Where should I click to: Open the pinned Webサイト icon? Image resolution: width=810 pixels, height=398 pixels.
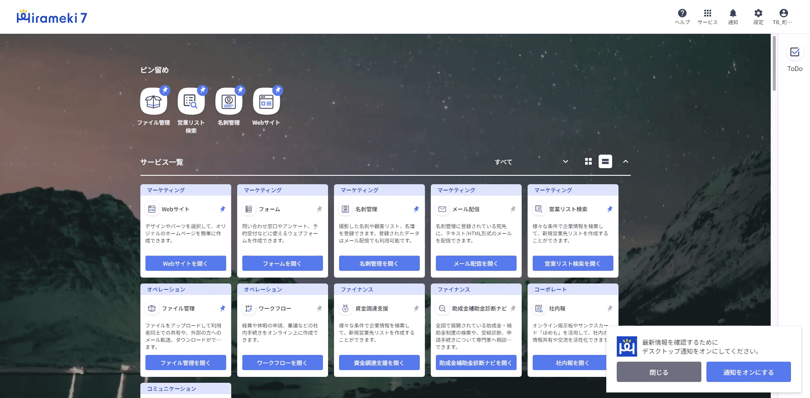point(266,102)
